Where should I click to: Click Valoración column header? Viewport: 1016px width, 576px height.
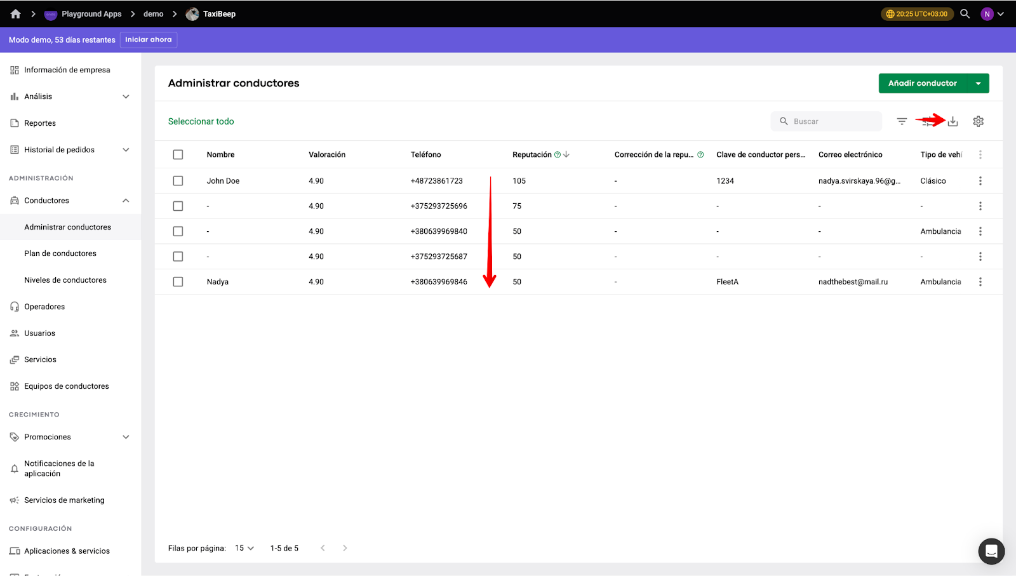[x=327, y=154]
